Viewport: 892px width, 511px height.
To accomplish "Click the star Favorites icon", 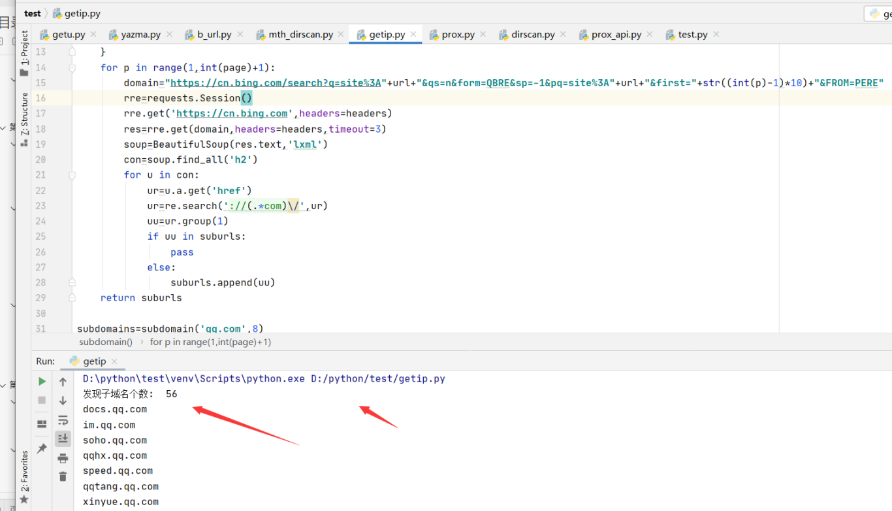I will coord(24,500).
